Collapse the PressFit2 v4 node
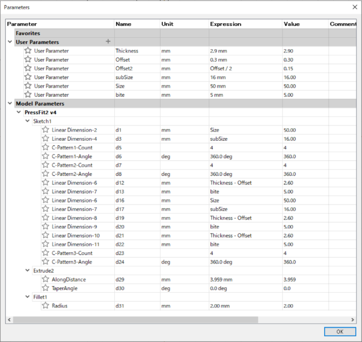Viewport: 362px width, 342px height. coord(19,112)
